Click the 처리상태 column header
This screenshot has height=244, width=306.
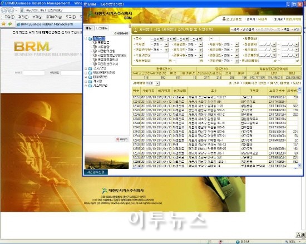pyautogui.click(x=180, y=91)
